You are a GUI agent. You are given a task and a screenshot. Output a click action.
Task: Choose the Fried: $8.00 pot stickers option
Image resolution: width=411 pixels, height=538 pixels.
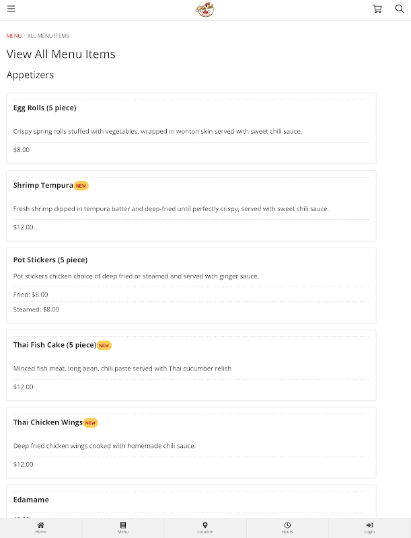pyautogui.click(x=31, y=295)
